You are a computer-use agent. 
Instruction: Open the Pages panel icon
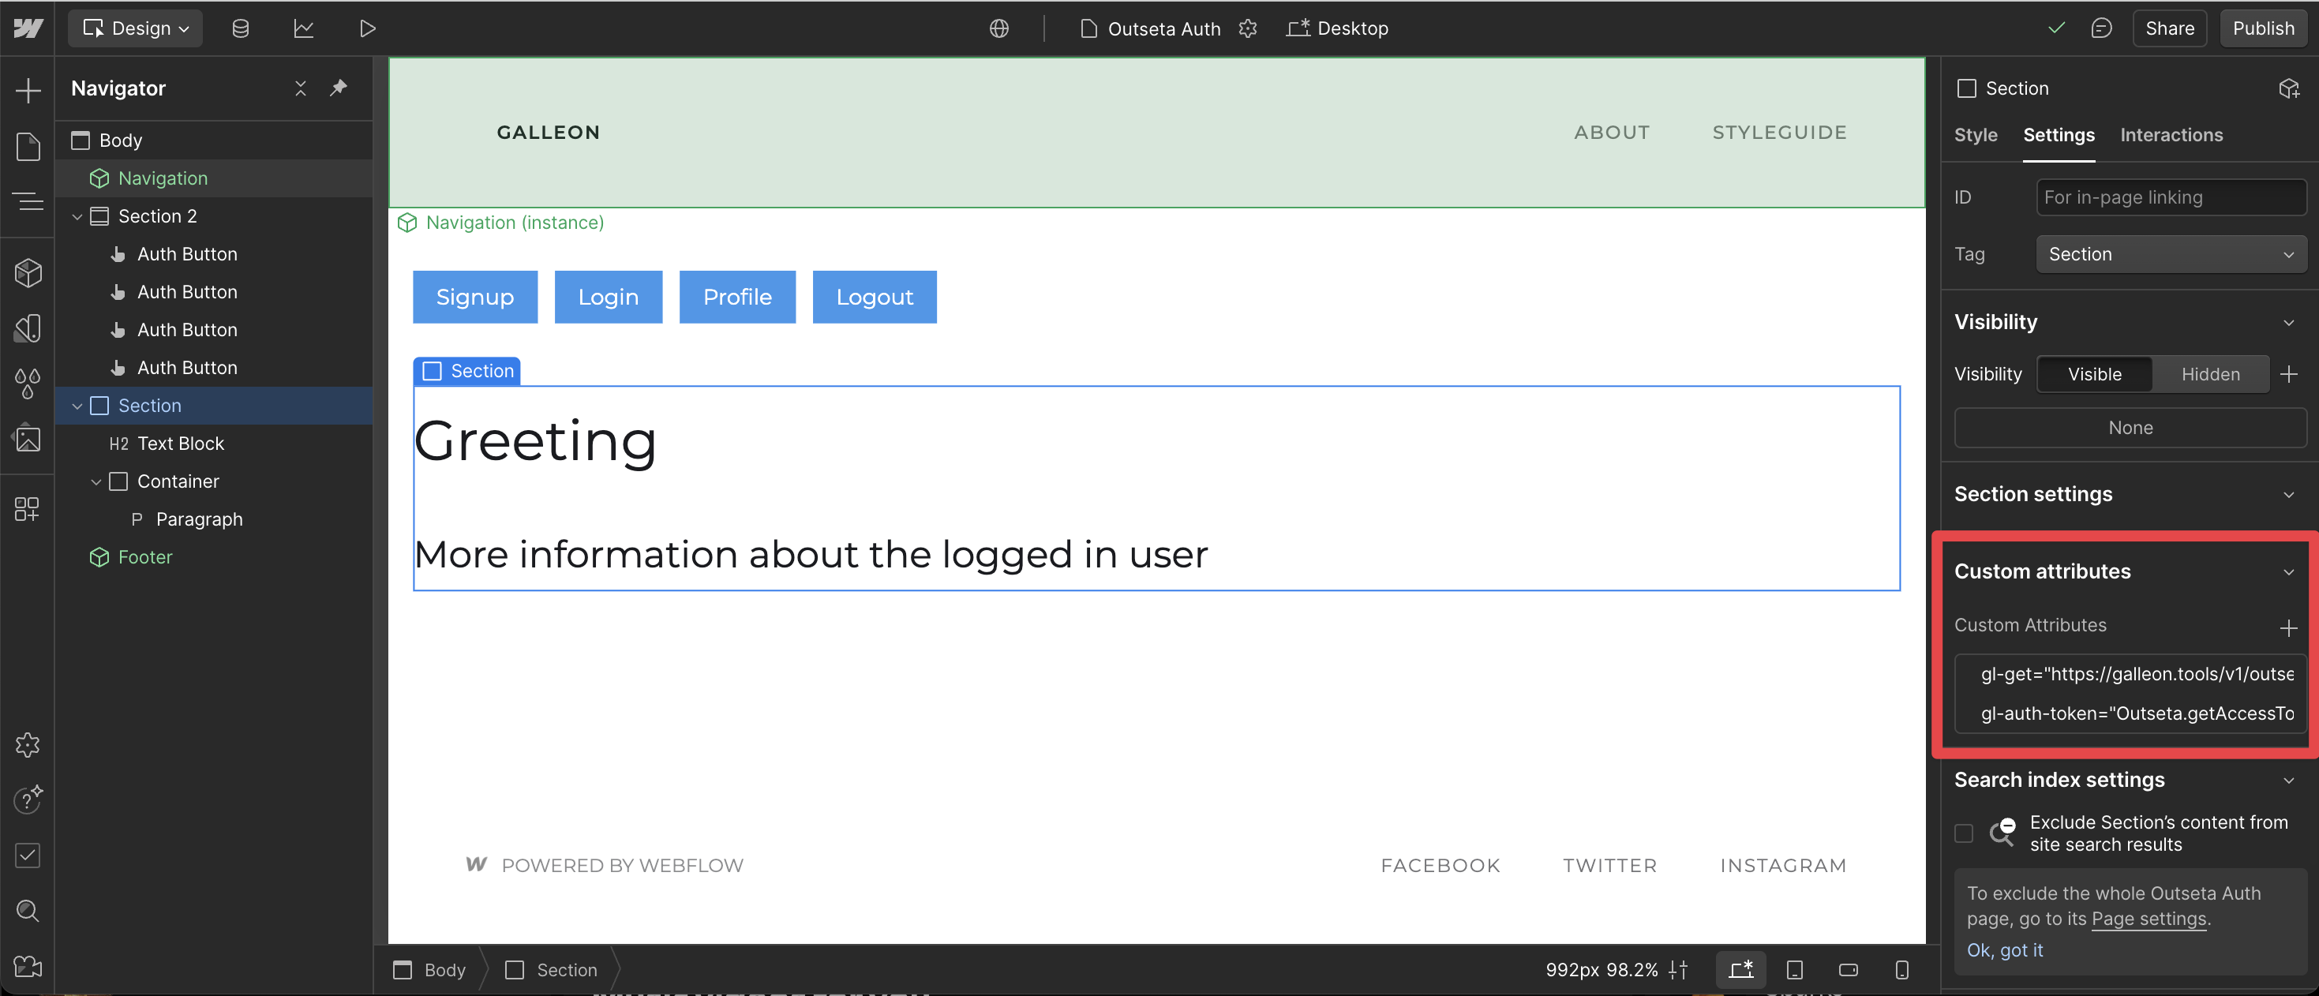pos(28,146)
